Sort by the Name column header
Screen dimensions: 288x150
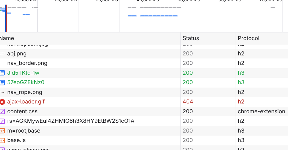pos(90,38)
